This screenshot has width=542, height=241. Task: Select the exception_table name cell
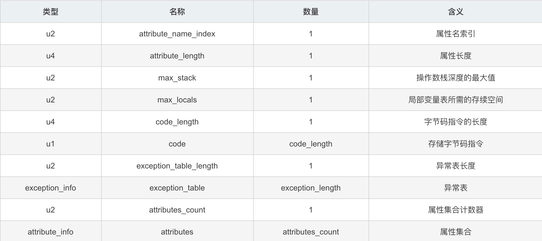coord(177,188)
